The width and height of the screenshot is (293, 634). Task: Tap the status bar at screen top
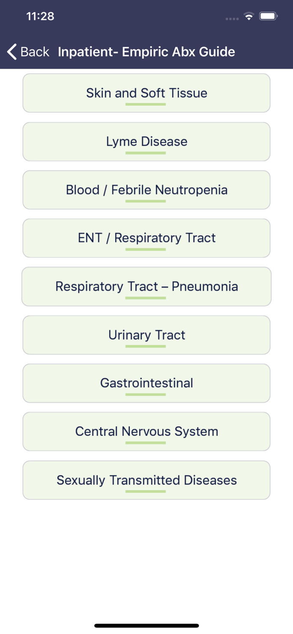[146, 16]
